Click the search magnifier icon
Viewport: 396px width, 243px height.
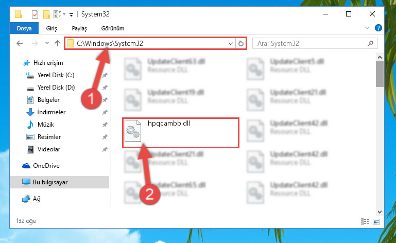click(370, 43)
